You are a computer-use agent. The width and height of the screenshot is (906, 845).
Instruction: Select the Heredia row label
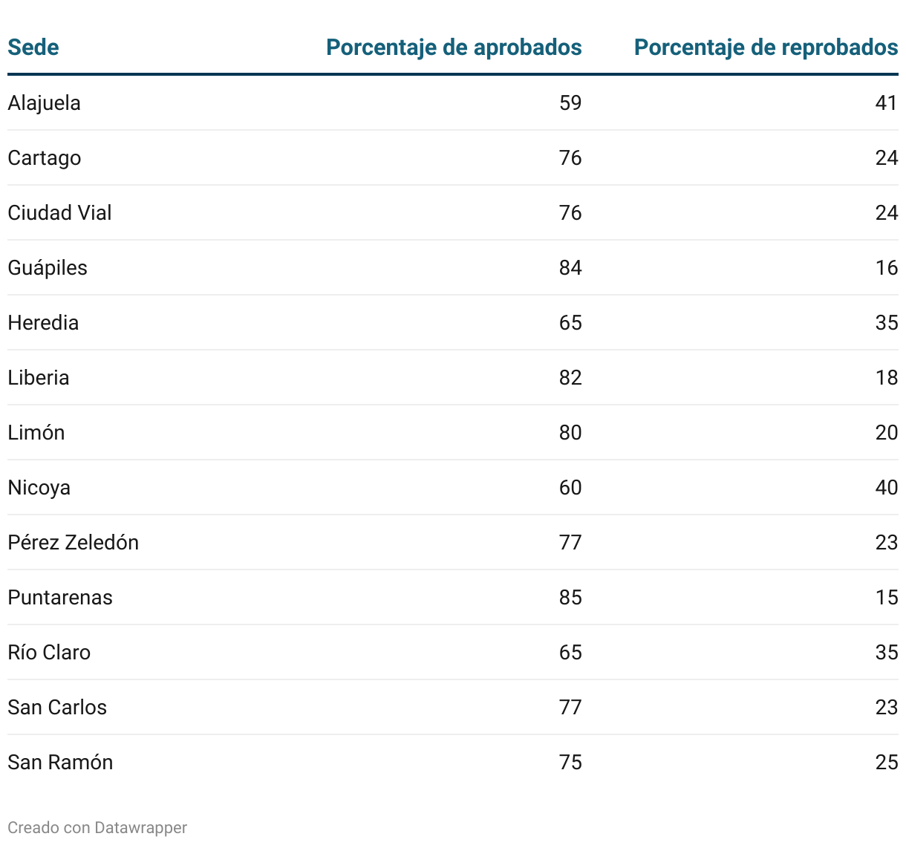pos(43,322)
